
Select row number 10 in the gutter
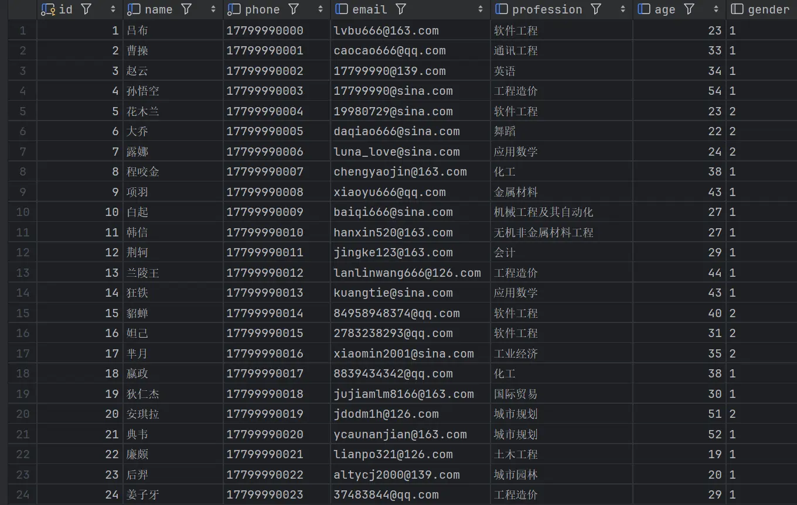22,212
